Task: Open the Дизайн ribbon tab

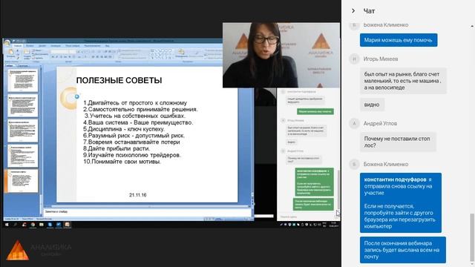Action: click(x=42, y=46)
